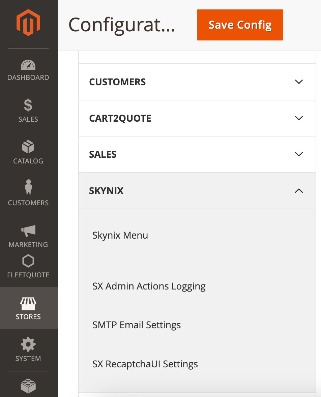This screenshot has height=397, width=321.
Task: Open the Marketing megaphone icon
Action: pos(28,231)
